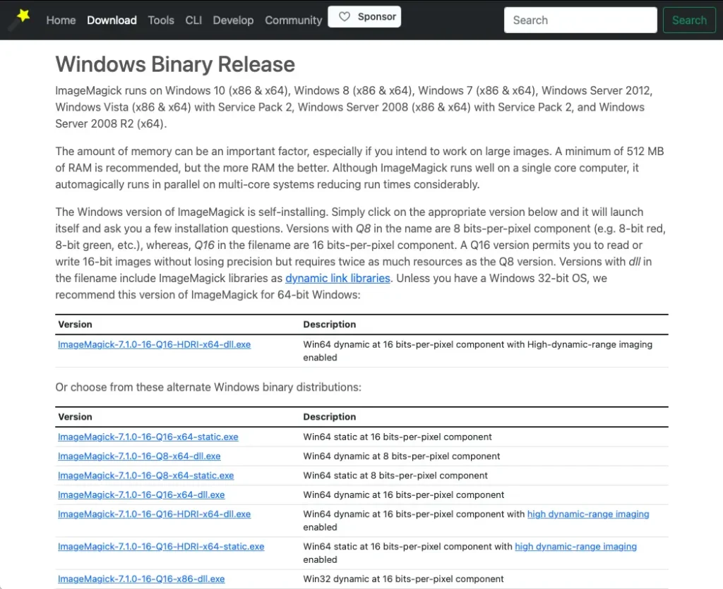Download recommended Q16-HDRI-x64-dll.exe in first table

154,344
